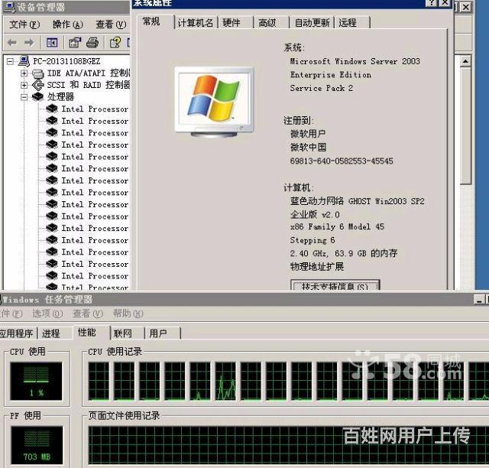Click the x86 Family 6 Model 45 text
489x468 pixels.
[337, 226]
